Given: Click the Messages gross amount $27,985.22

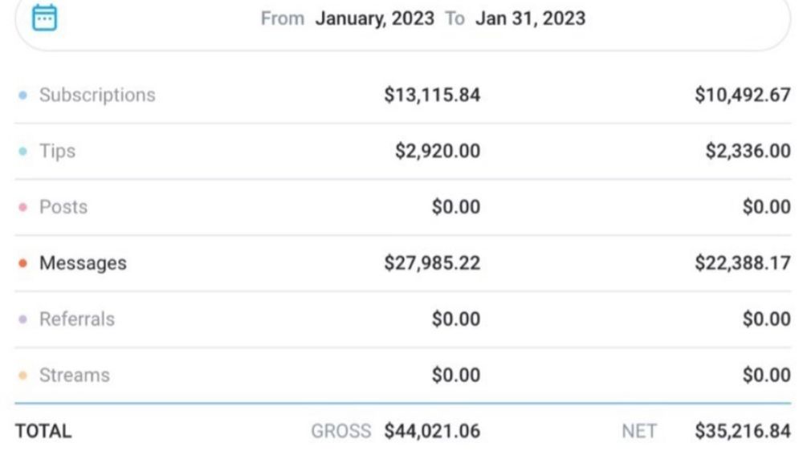Looking at the screenshot, I should point(432,263).
